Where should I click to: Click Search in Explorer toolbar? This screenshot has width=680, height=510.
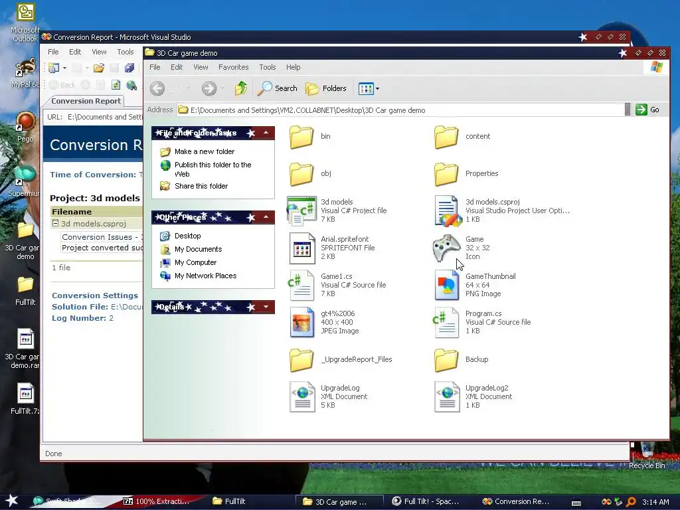278,88
